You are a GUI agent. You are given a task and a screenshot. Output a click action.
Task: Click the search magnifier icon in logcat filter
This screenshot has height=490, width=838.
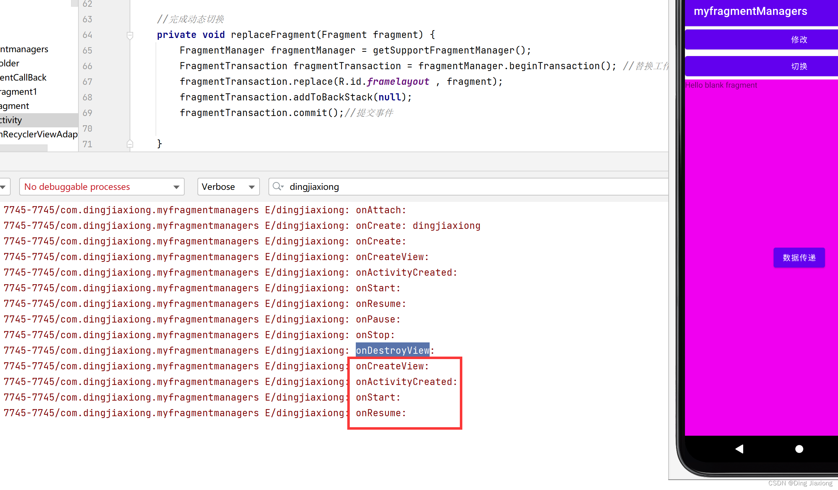point(278,186)
